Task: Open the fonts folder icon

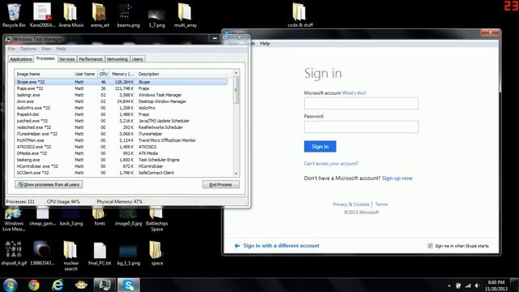Action: 99,217
